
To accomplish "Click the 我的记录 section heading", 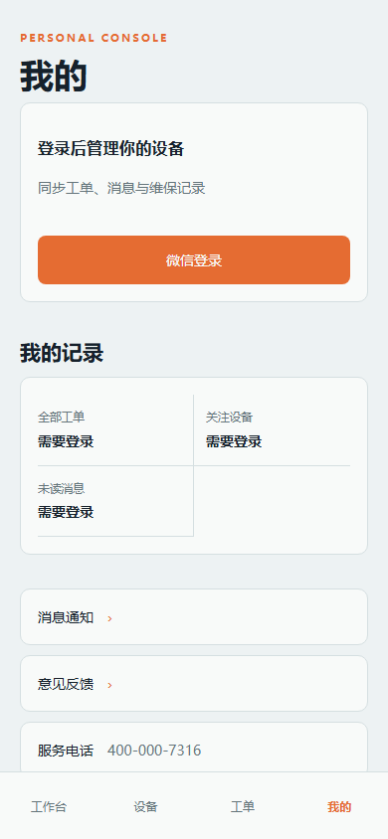I will point(62,354).
